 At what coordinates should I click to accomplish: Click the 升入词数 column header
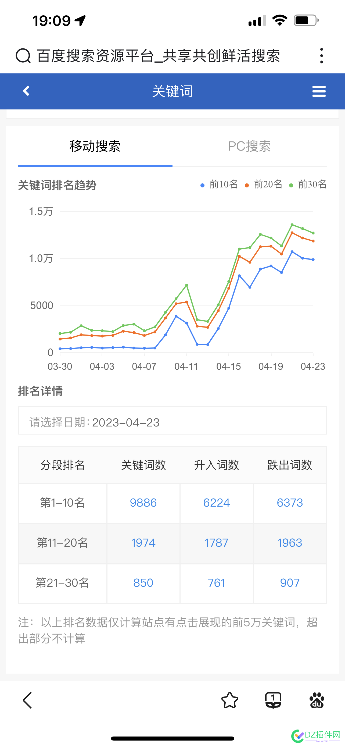pos(216,465)
